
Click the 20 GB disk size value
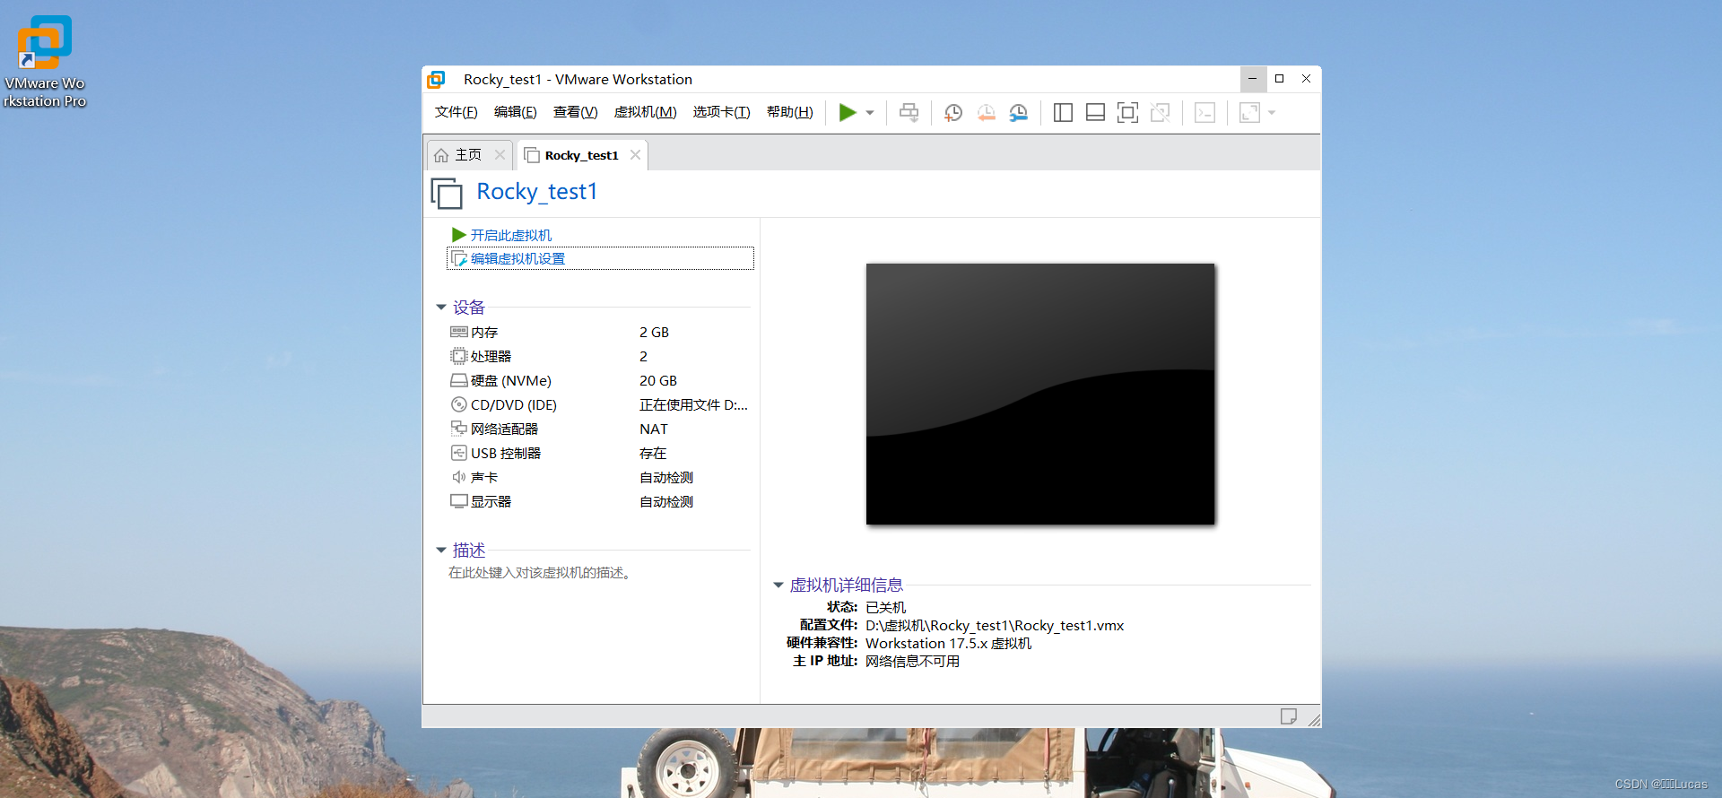pyautogui.click(x=658, y=381)
